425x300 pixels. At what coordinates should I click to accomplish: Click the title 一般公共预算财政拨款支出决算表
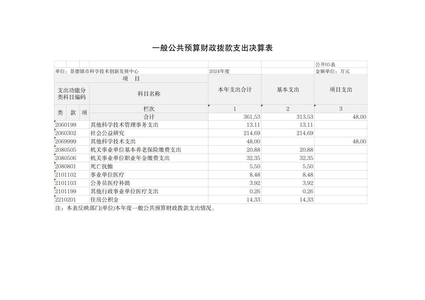pyautogui.click(x=212, y=48)
